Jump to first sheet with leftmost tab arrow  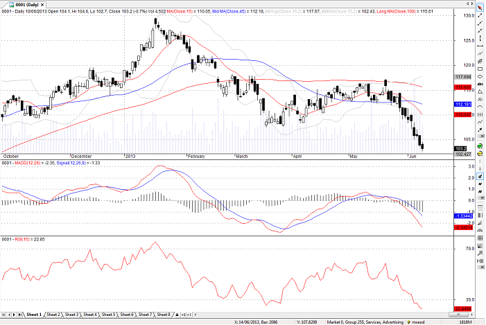coord(3,315)
